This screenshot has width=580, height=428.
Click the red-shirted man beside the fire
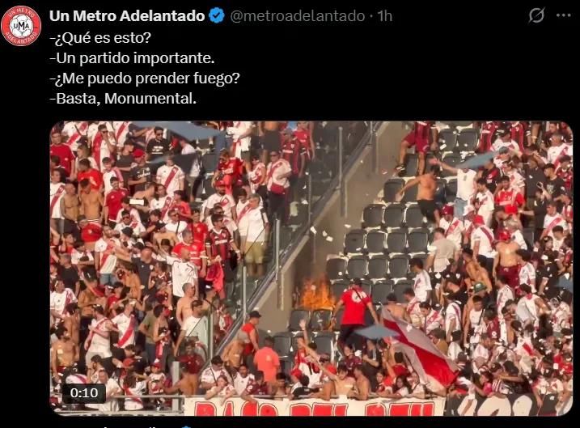pos(354,311)
